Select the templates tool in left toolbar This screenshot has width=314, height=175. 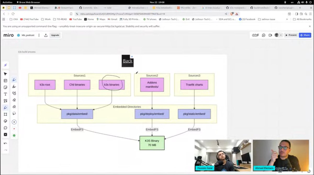click(5, 81)
